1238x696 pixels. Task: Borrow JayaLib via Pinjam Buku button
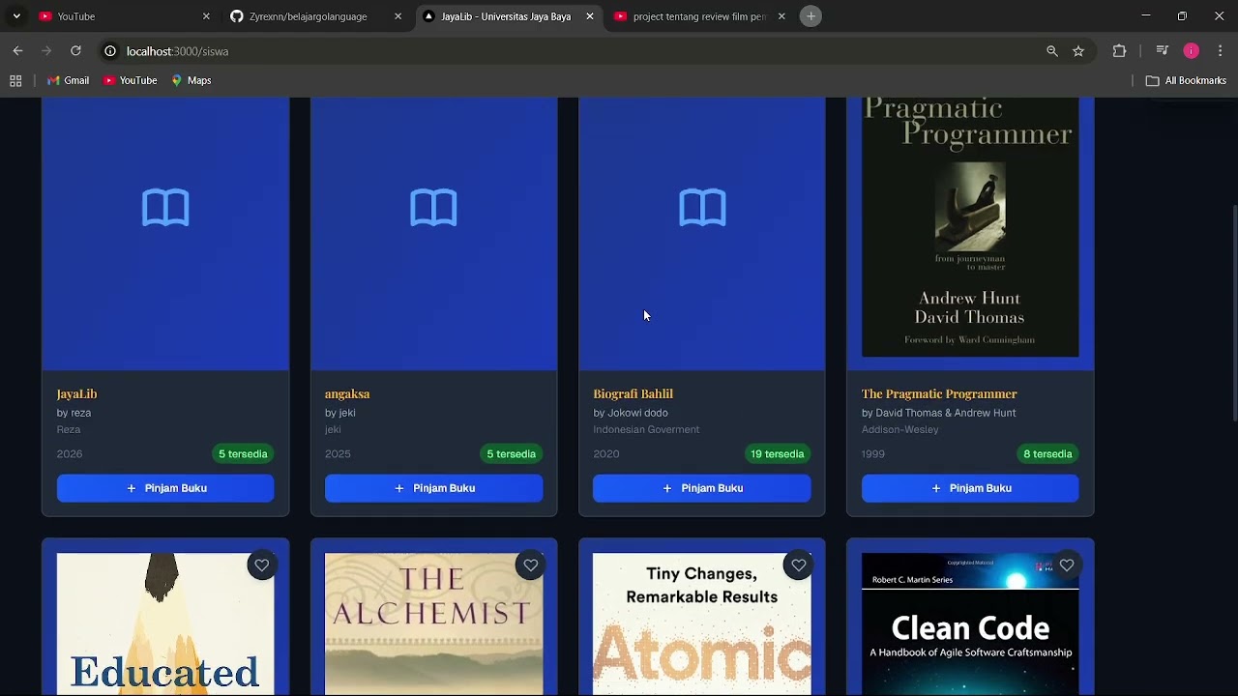165,488
